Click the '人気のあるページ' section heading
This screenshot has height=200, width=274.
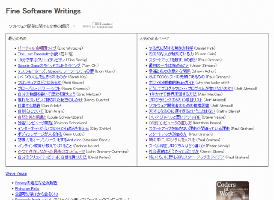coord(154,39)
